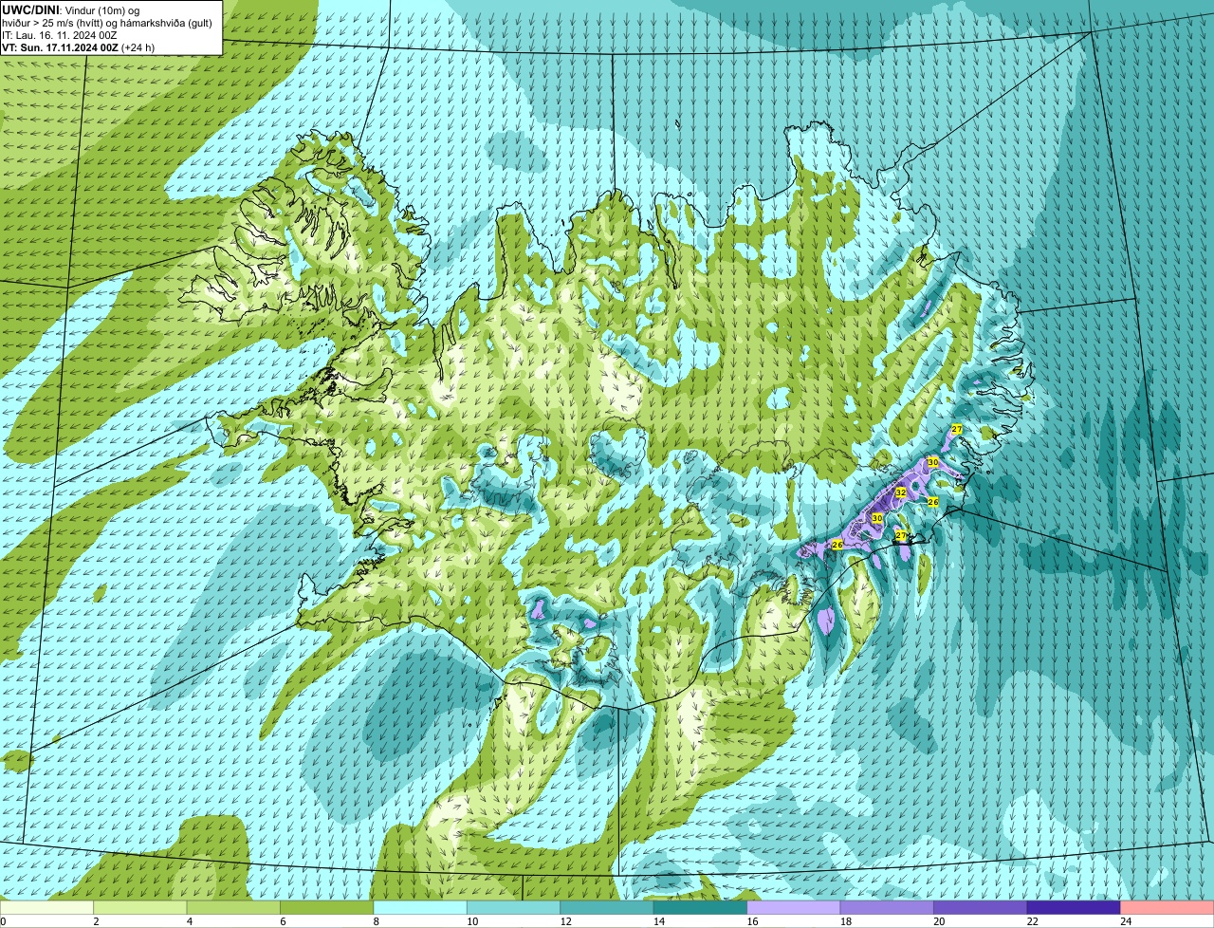Click the legend scale tick label "6"
This screenshot has height=928, width=1214.
(x=282, y=920)
